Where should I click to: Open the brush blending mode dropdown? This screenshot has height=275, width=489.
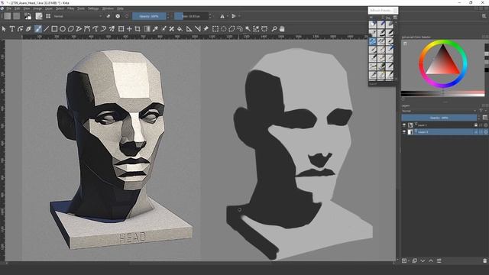pyautogui.click(x=78, y=16)
